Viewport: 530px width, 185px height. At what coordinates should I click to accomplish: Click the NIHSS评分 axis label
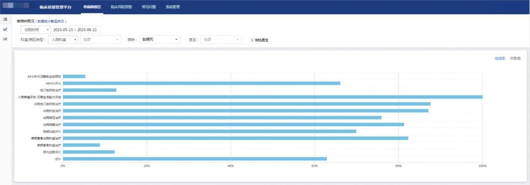[x=54, y=83]
